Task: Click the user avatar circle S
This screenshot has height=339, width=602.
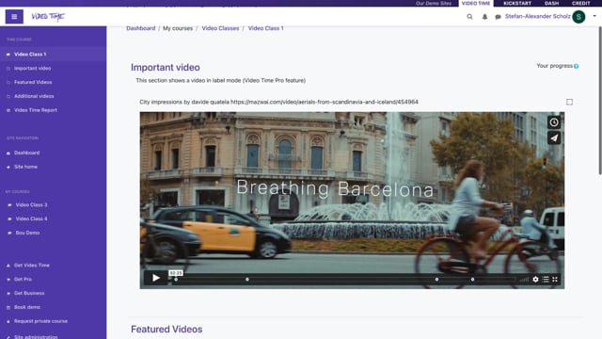Action: tap(578, 17)
